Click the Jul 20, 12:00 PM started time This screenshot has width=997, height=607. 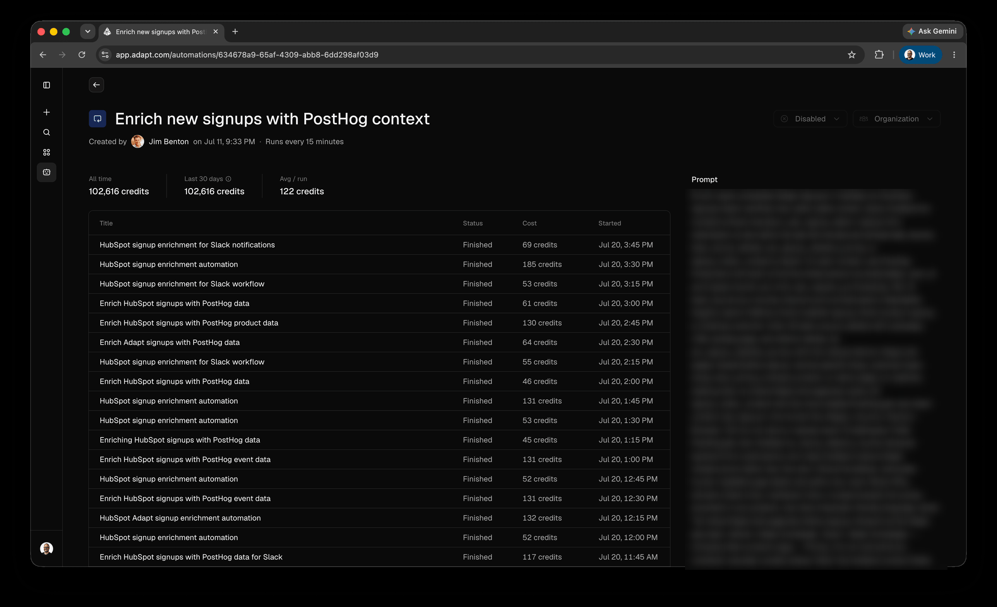tap(628, 537)
